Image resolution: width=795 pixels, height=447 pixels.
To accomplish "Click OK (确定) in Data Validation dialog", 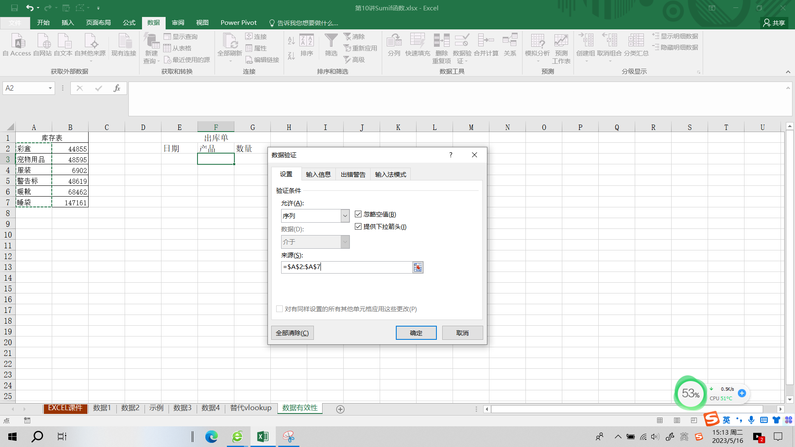I will point(416,333).
